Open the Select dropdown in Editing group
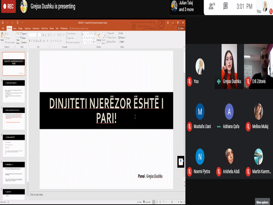This screenshot has width=273, height=205. tap(122, 42)
